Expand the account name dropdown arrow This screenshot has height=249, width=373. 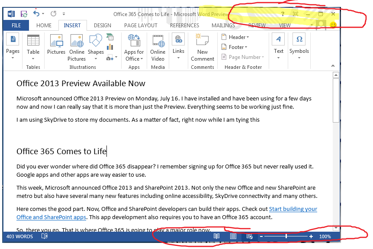312,25
